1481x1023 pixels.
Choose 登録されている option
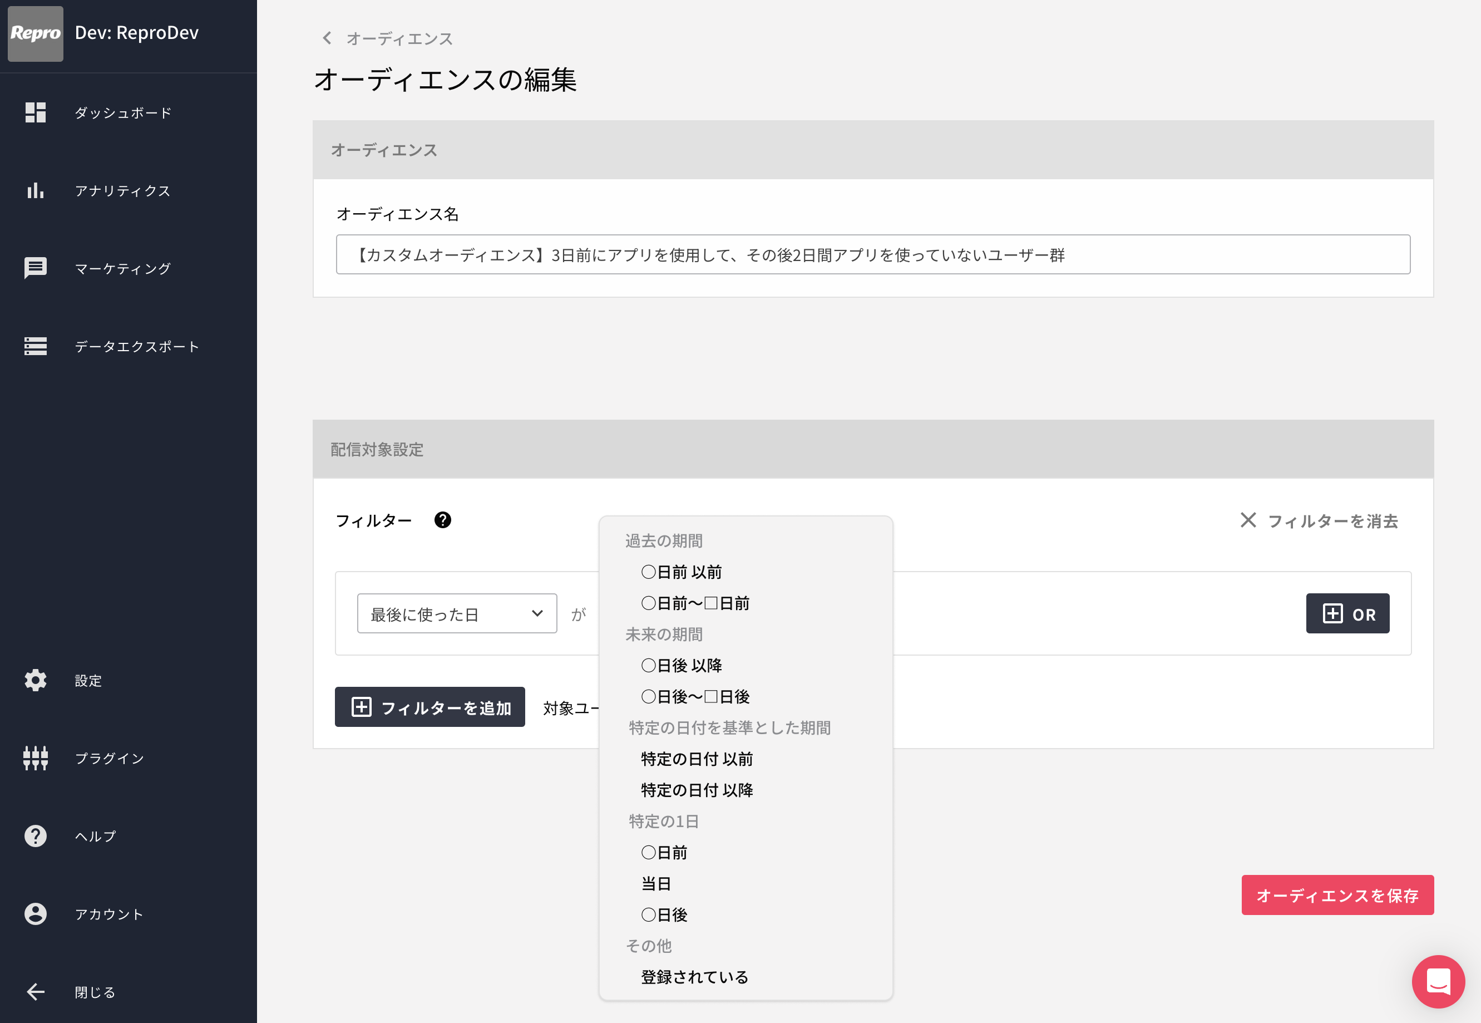pyautogui.click(x=694, y=977)
